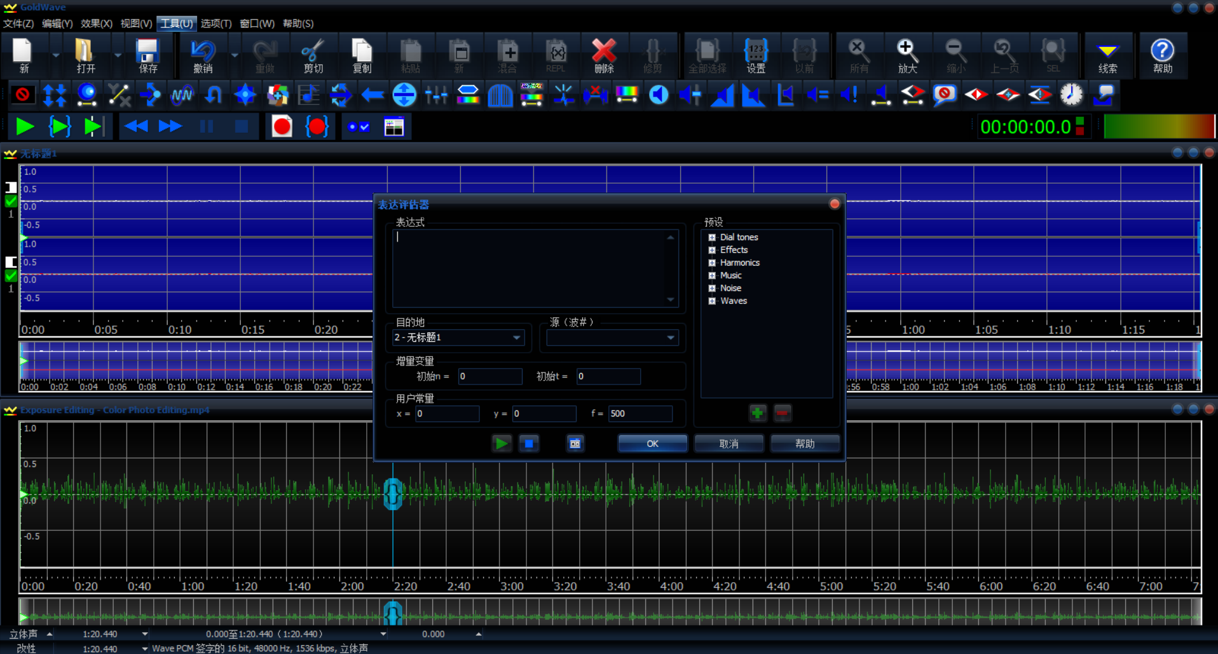Expand the Dial tones preset folder

[x=712, y=237]
